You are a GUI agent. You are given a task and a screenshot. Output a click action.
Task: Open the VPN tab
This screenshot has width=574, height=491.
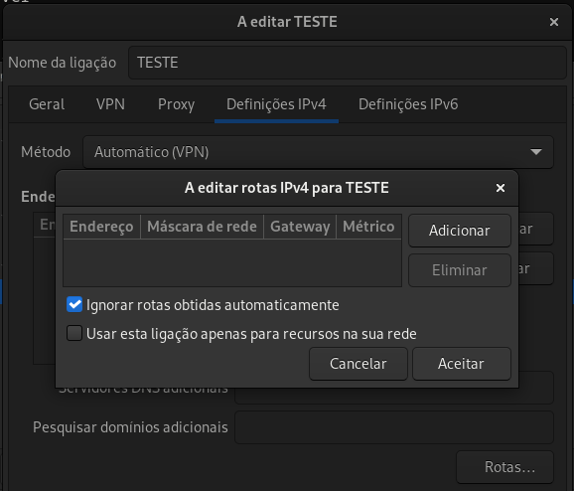point(110,104)
